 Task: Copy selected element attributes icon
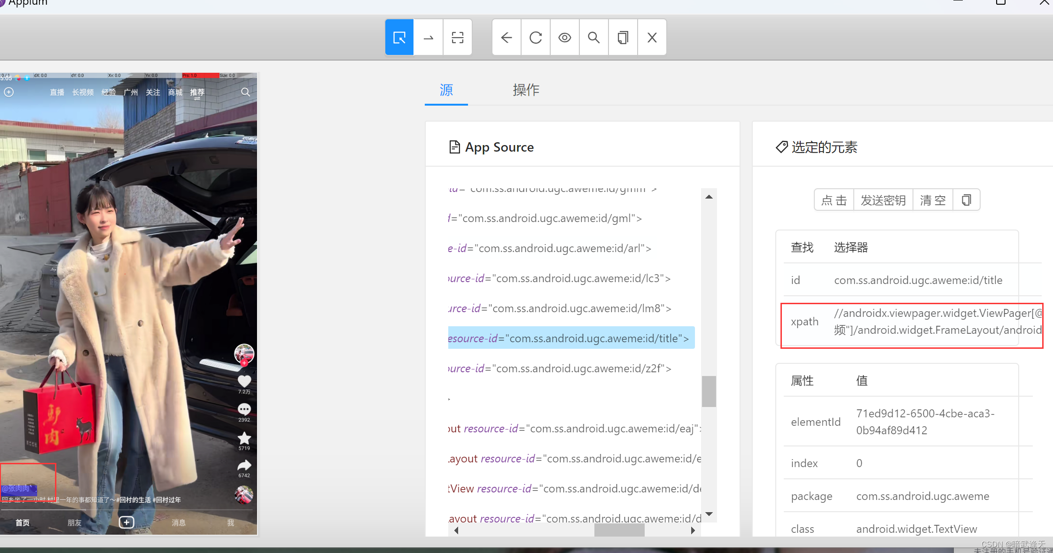[966, 200]
